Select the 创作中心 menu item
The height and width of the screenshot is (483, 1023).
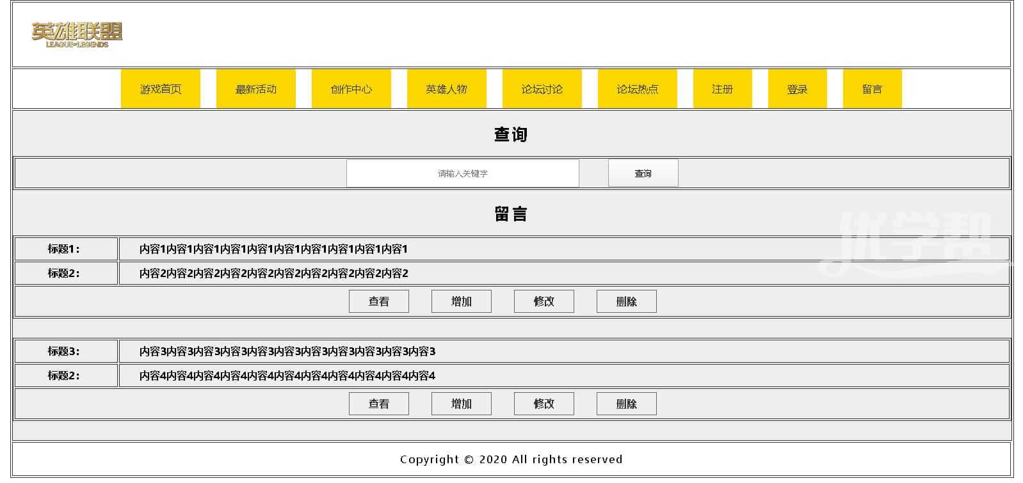351,89
